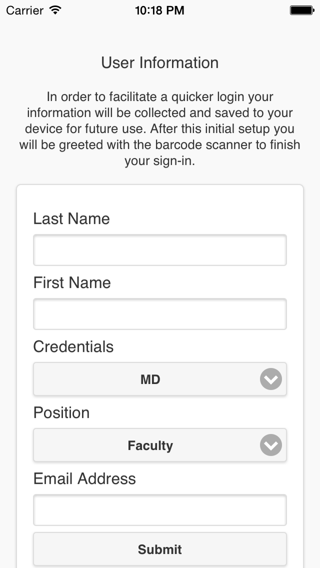The image size is (320, 568).
Task: Click the User Information heading
Action: (159, 62)
